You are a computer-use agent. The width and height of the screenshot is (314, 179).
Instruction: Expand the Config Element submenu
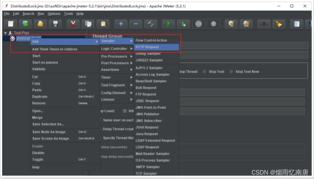[x=117, y=93]
